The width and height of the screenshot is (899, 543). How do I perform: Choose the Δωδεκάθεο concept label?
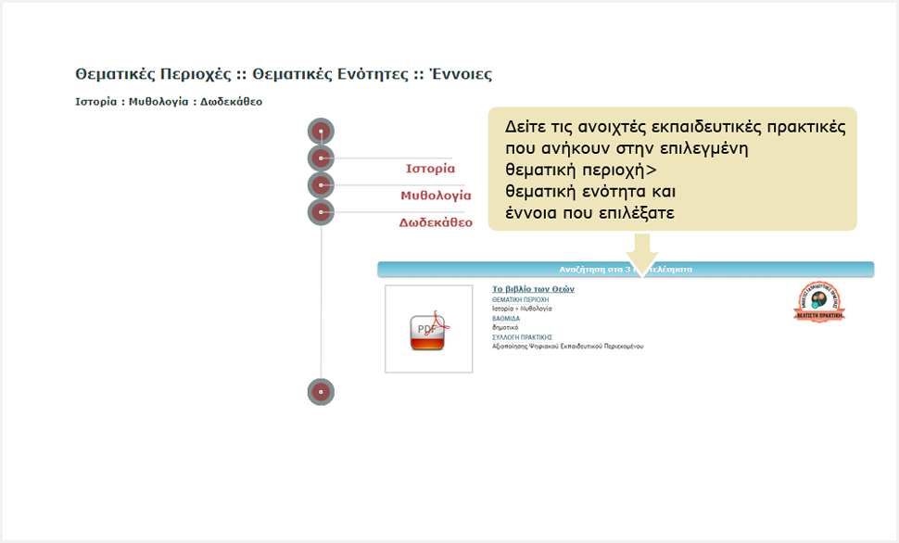pos(436,222)
